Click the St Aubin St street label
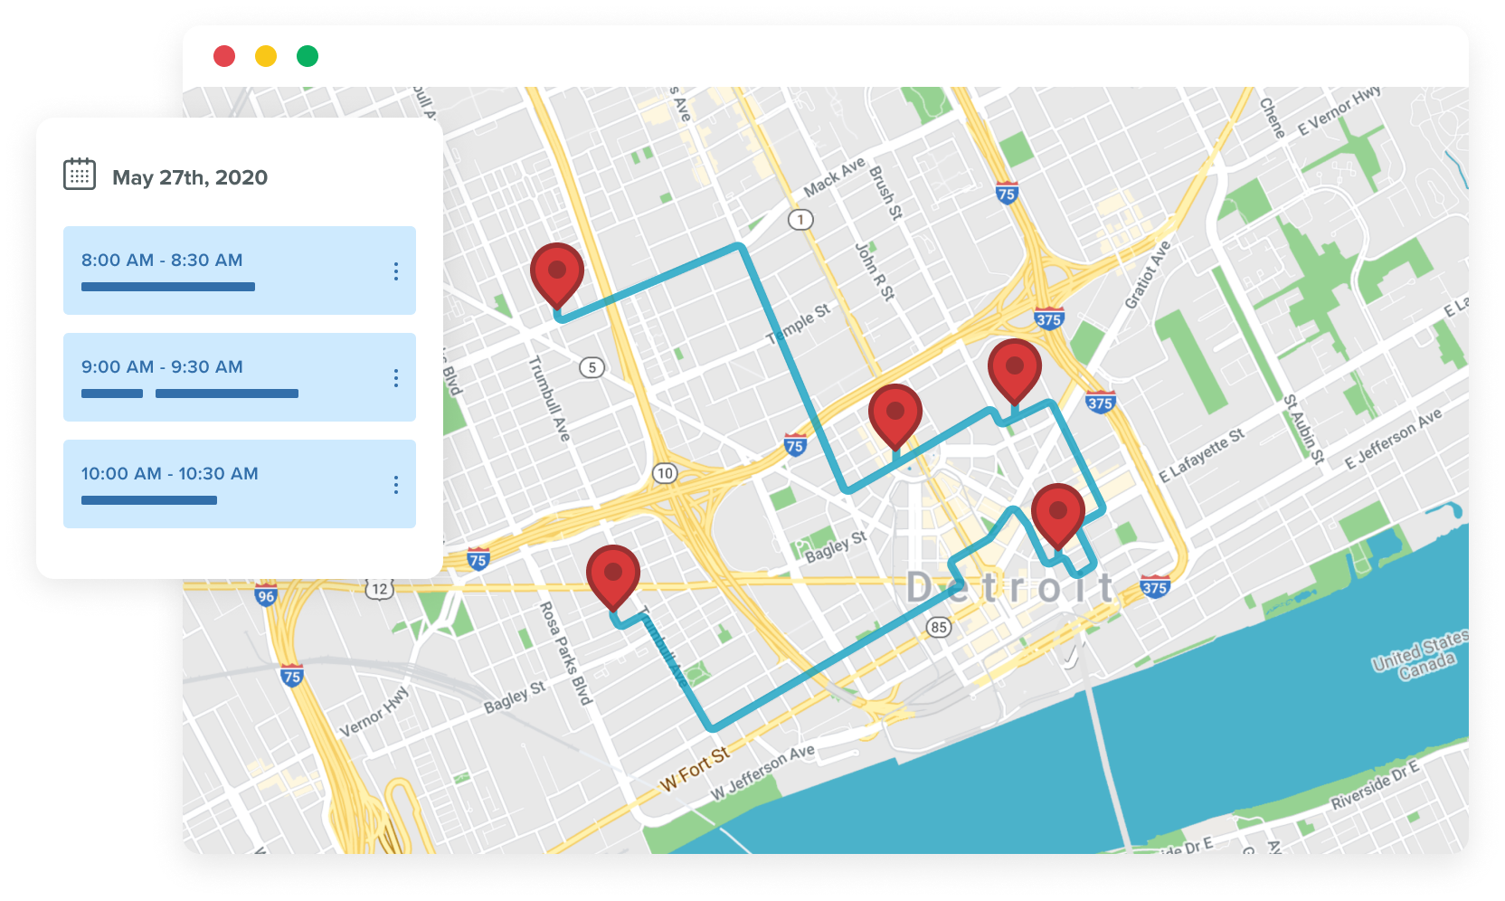This screenshot has height=901, width=1505. tap(1304, 430)
